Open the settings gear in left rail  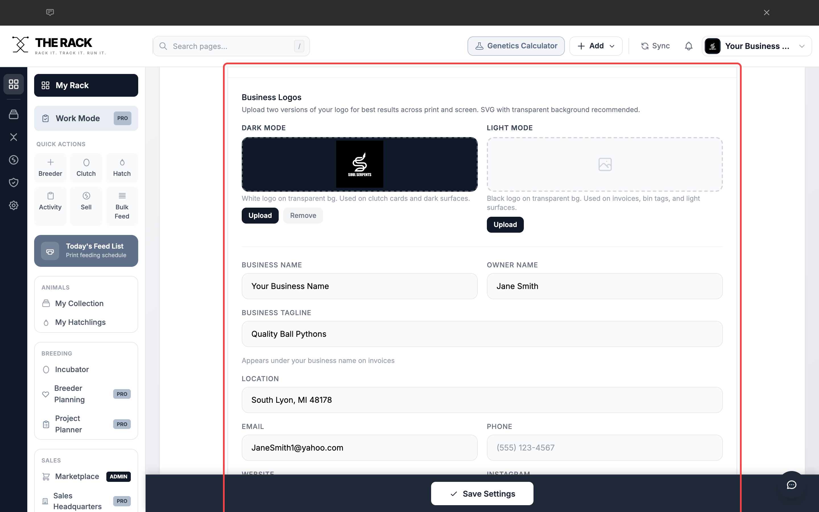14,205
